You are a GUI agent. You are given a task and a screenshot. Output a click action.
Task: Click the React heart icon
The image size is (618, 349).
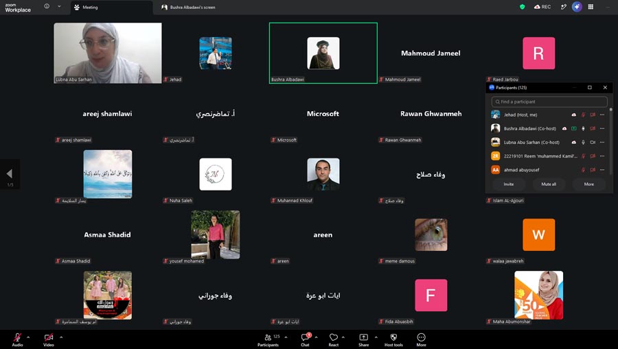[x=334, y=337]
